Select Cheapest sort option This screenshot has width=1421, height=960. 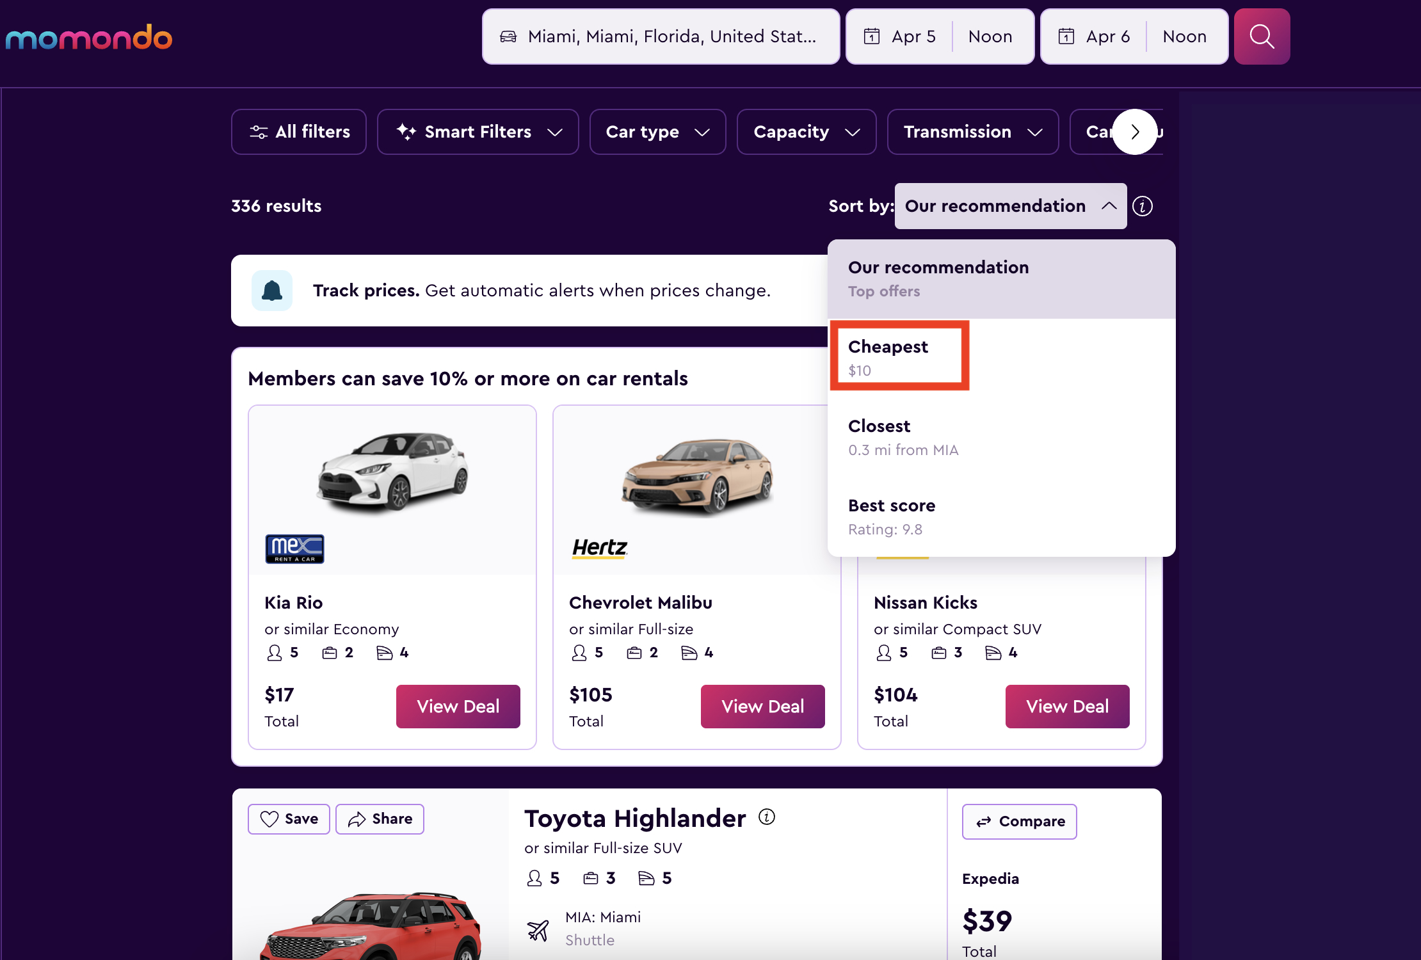(1002, 358)
